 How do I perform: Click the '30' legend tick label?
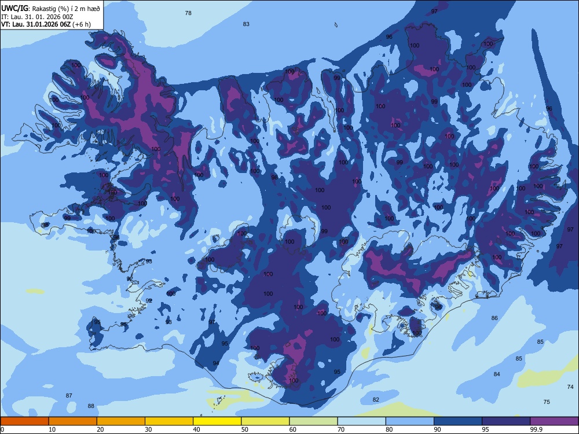148,429
